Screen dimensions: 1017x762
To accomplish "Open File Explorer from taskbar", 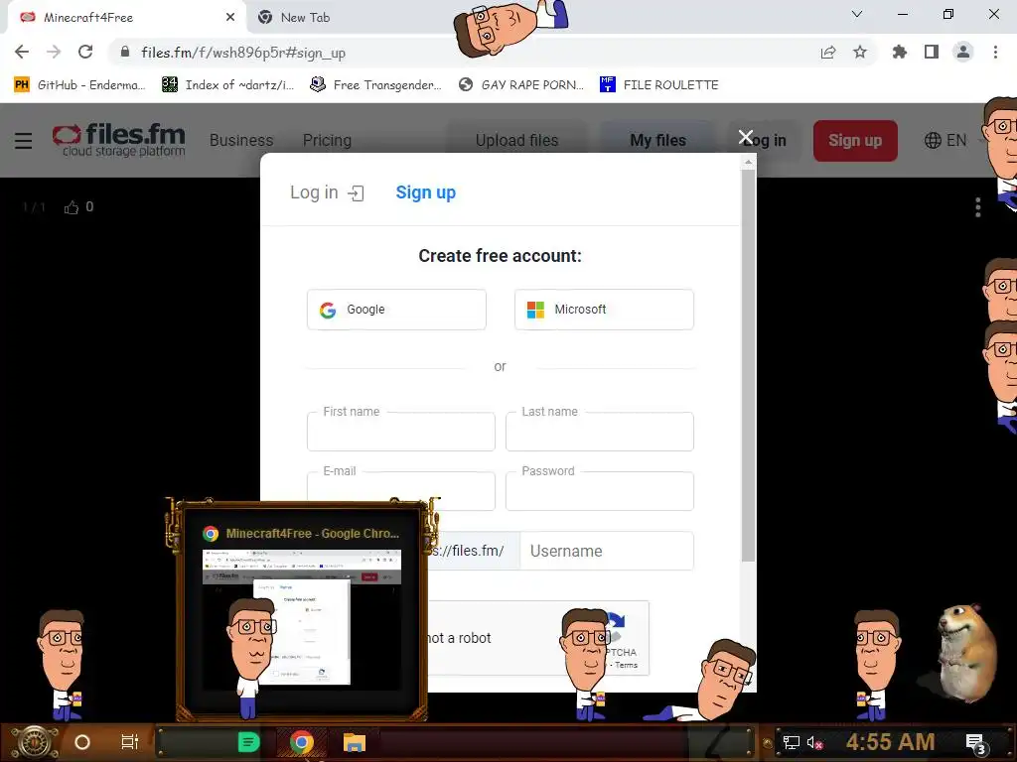I will click(x=355, y=742).
